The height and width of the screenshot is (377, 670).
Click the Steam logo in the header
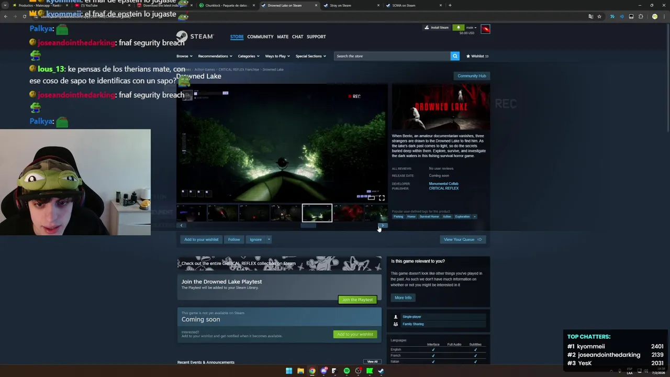coord(195,37)
